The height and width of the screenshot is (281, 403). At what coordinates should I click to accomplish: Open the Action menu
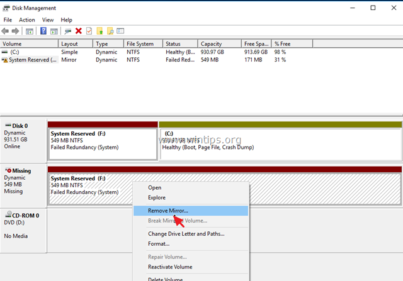tap(26, 19)
